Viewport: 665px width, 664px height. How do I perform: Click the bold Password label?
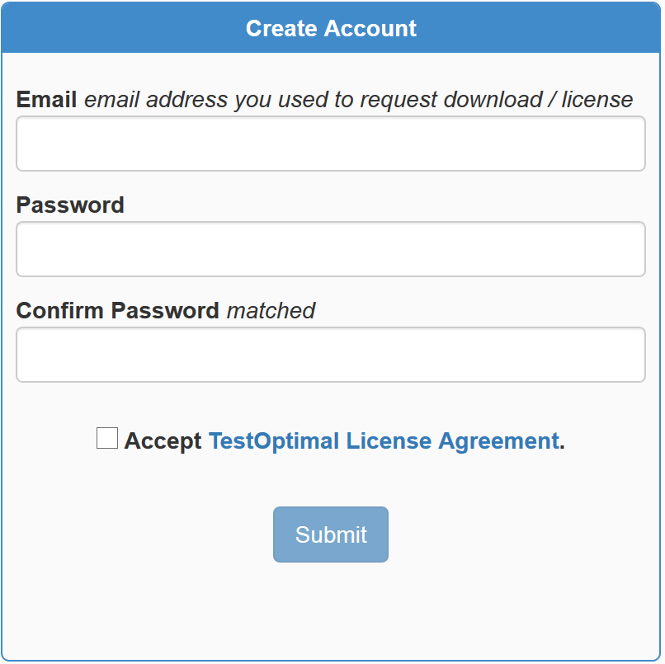click(x=70, y=205)
